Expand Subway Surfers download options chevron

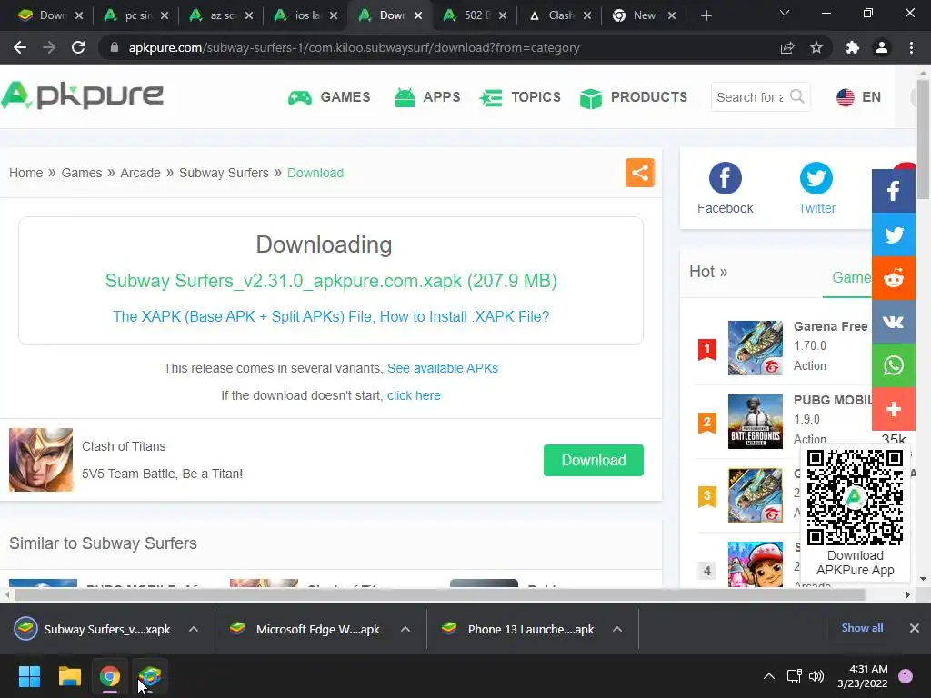click(x=194, y=629)
